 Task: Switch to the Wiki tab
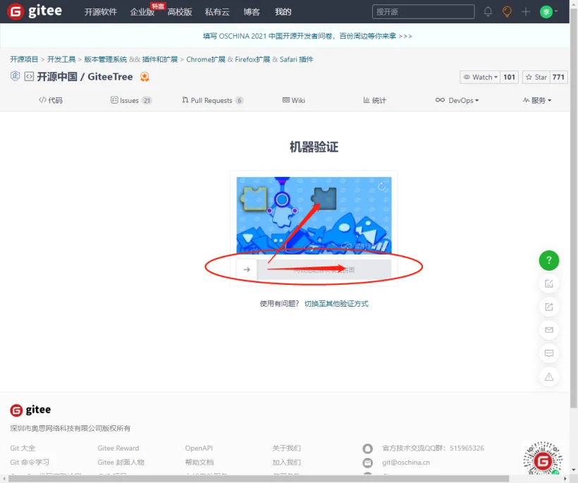(x=294, y=100)
